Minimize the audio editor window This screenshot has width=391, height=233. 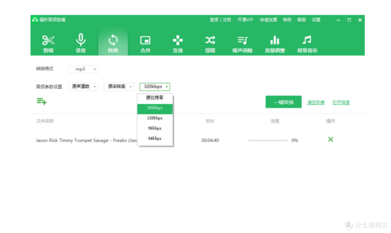tap(339, 20)
